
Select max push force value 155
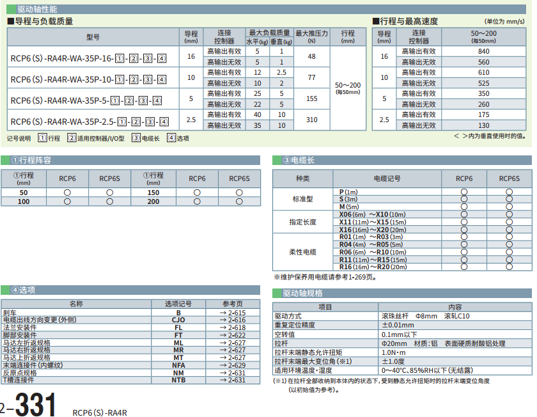[x=312, y=98]
